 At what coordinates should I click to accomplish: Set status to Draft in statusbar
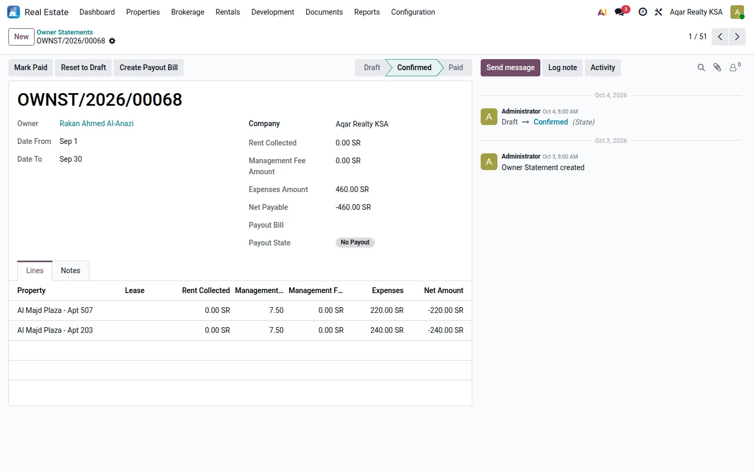tap(371, 68)
